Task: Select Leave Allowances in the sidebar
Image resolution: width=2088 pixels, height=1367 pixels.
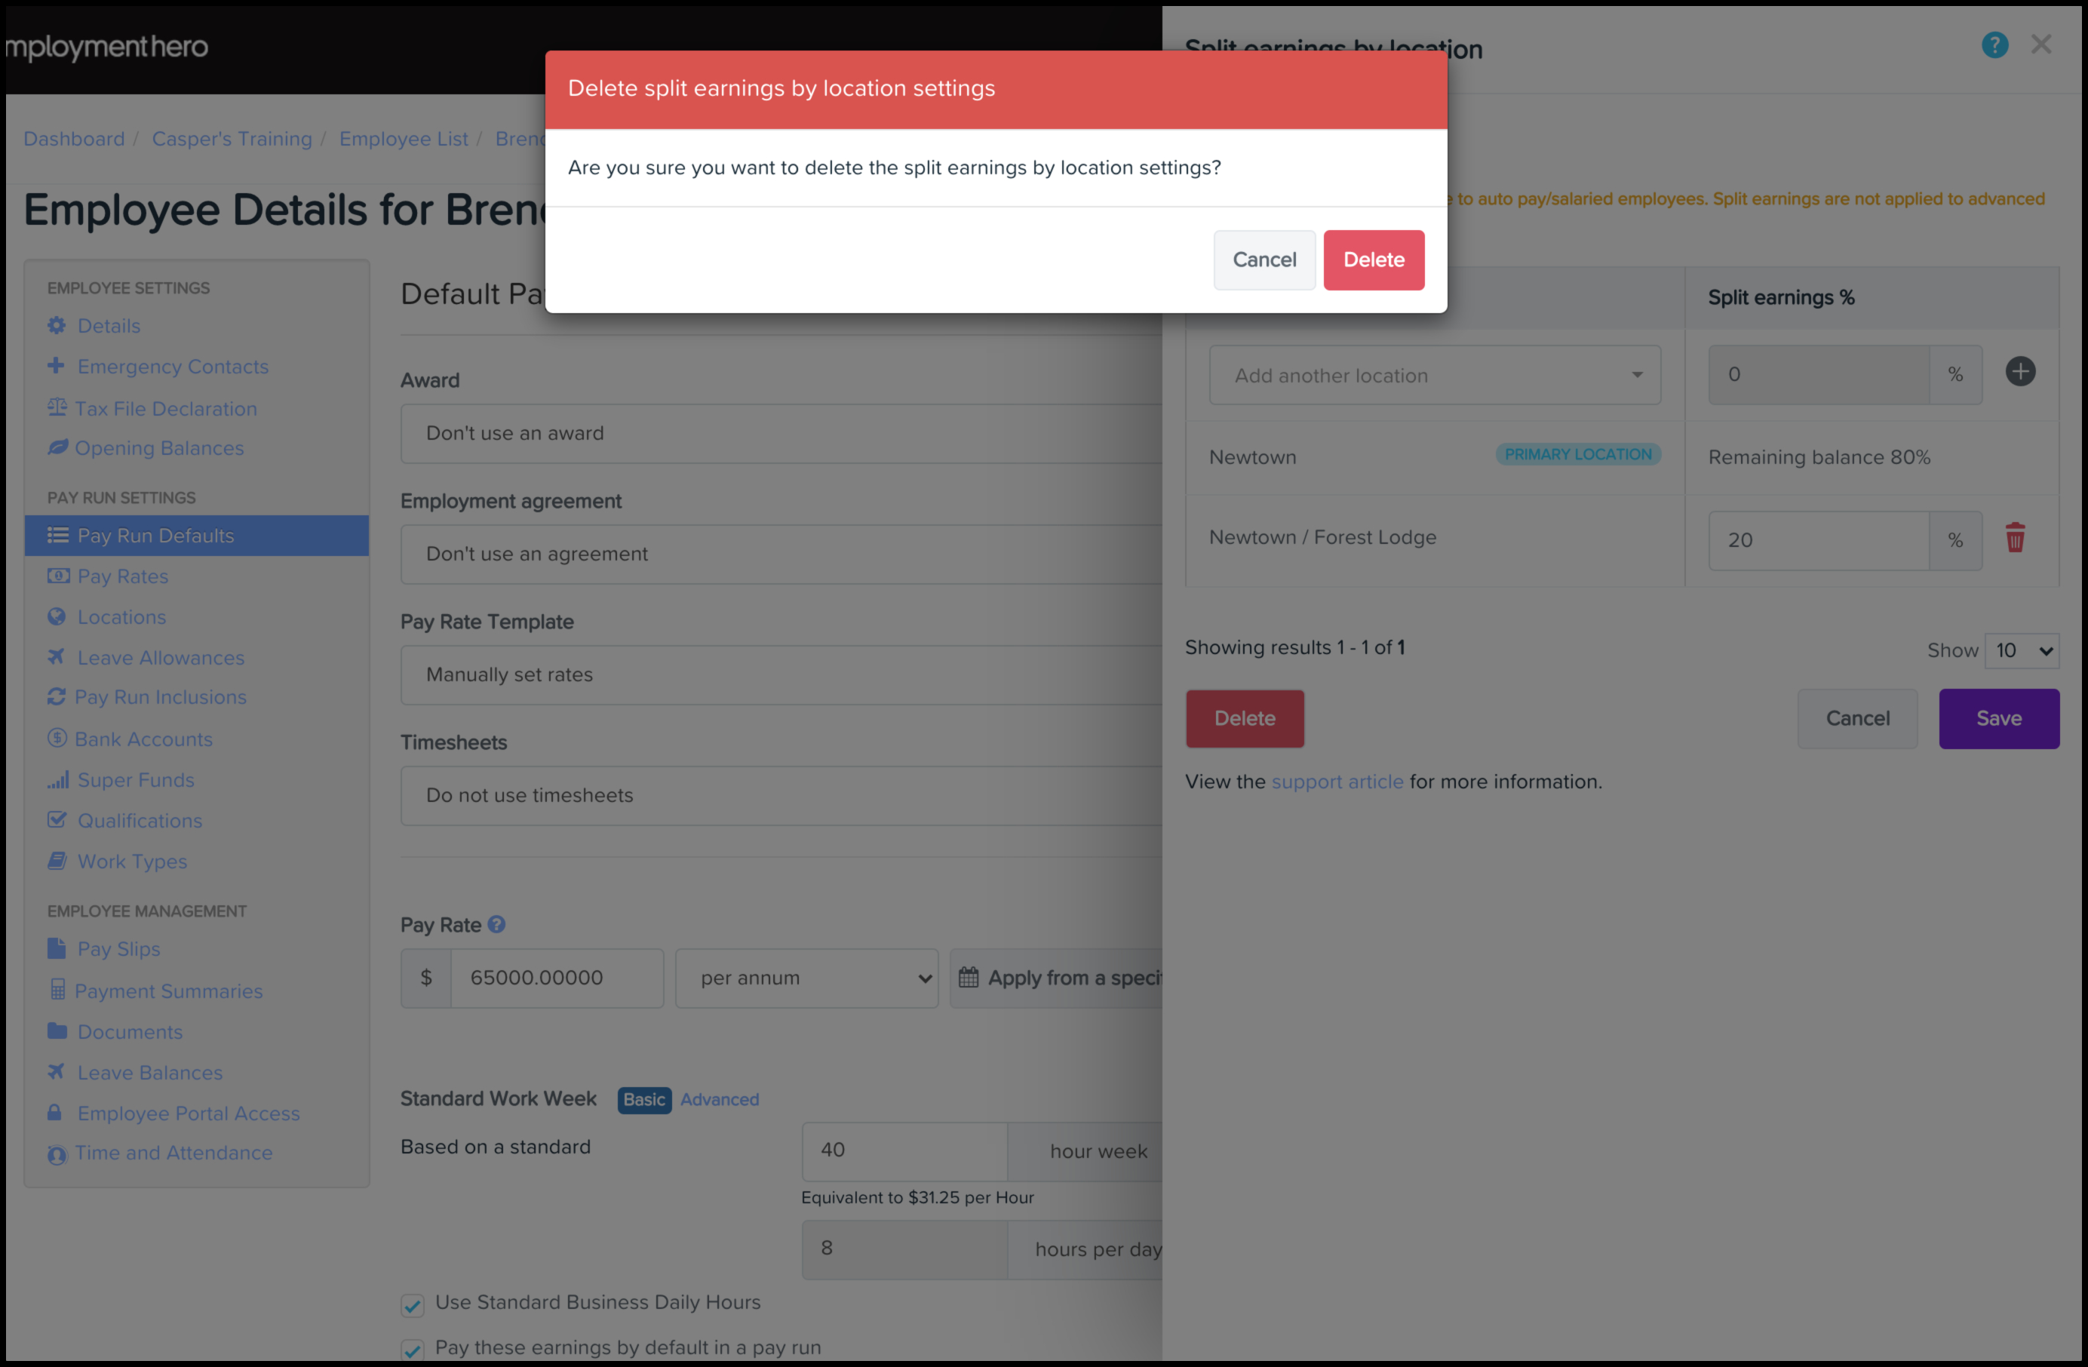Action: pyautogui.click(x=161, y=658)
